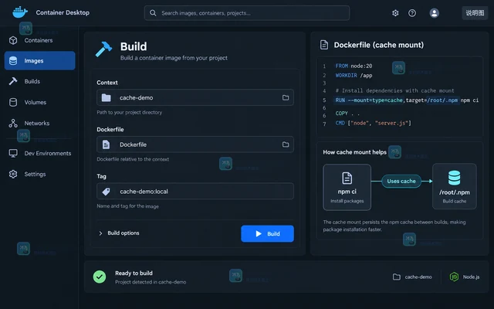Click the npm ci file icon

(347, 178)
